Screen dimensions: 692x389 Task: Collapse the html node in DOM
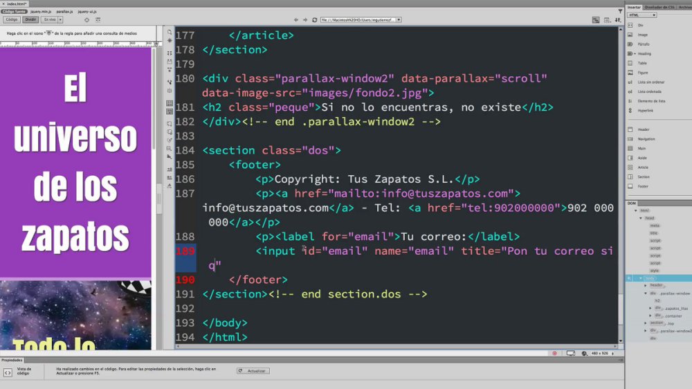coord(636,210)
